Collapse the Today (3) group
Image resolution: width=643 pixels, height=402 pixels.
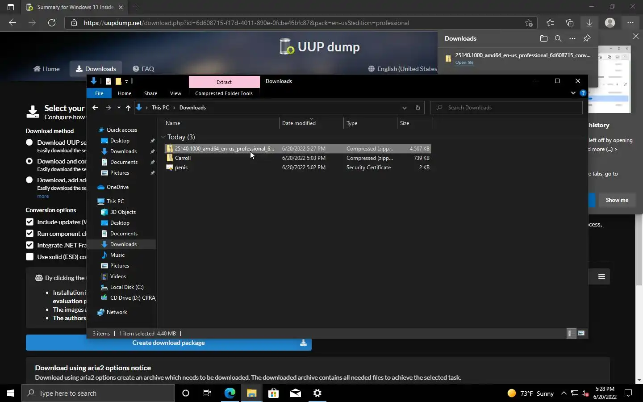[x=163, y=137]
